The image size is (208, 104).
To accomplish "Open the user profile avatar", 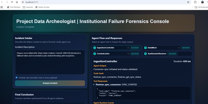I will [202, 2].
